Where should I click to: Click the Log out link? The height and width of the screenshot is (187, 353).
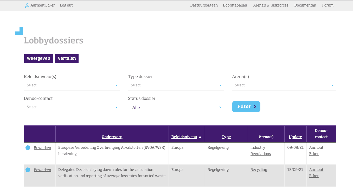66,5
